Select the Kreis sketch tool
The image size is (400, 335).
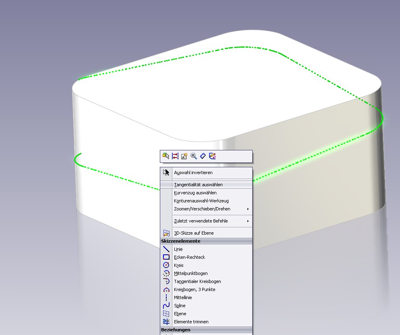[206, 265]
